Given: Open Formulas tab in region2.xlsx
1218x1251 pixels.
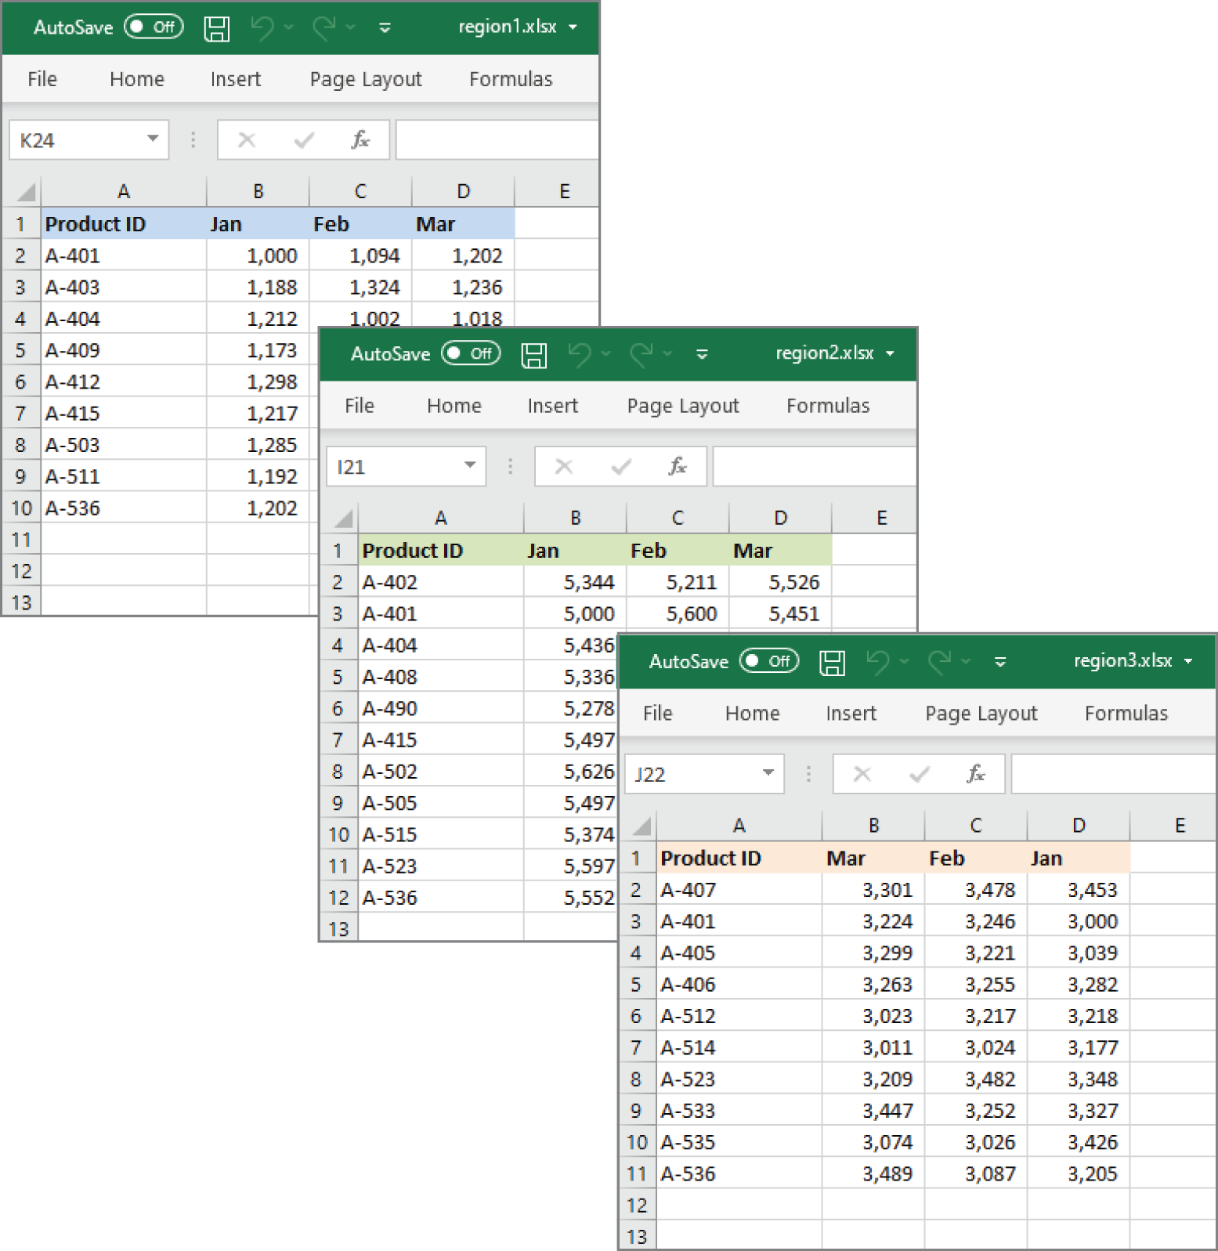Looking at the screenshot, I should (x=828, y=406).
